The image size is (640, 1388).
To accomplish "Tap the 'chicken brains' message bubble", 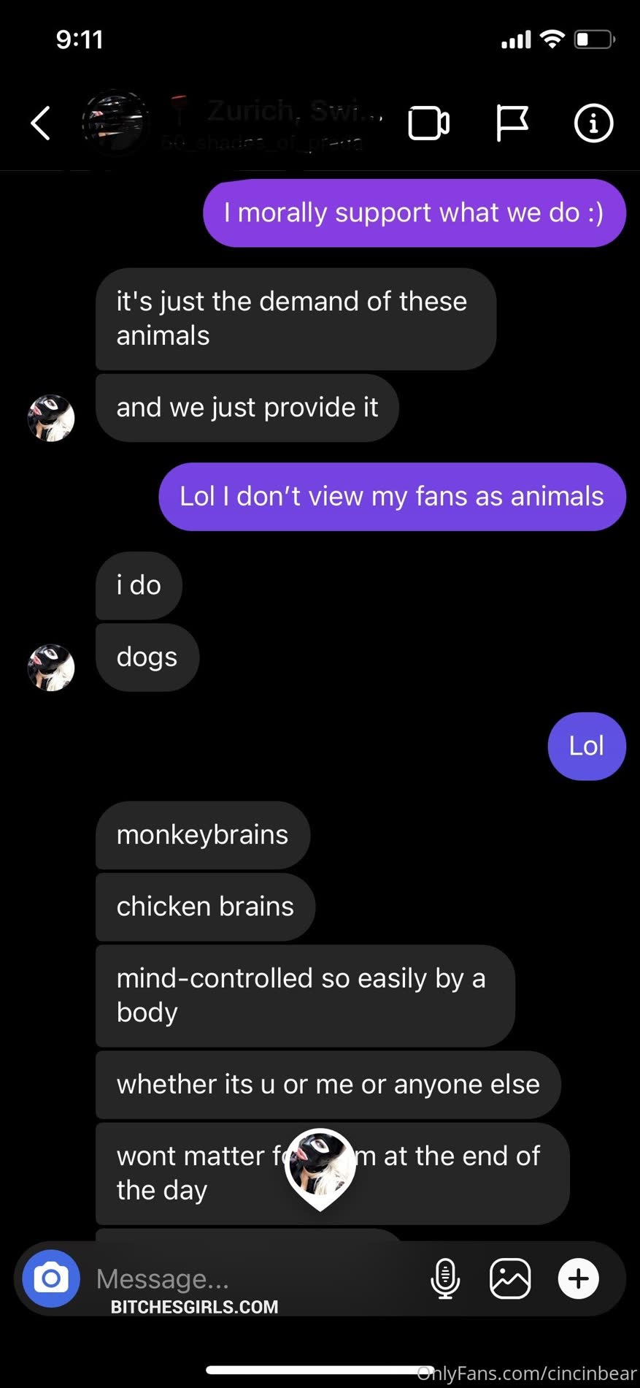I will click(x=205, y=907).
